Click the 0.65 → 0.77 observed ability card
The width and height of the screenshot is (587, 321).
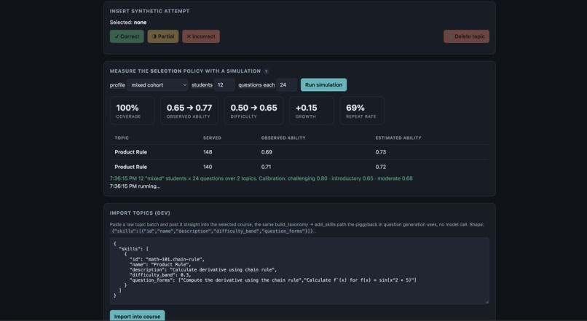click(189, 111)
